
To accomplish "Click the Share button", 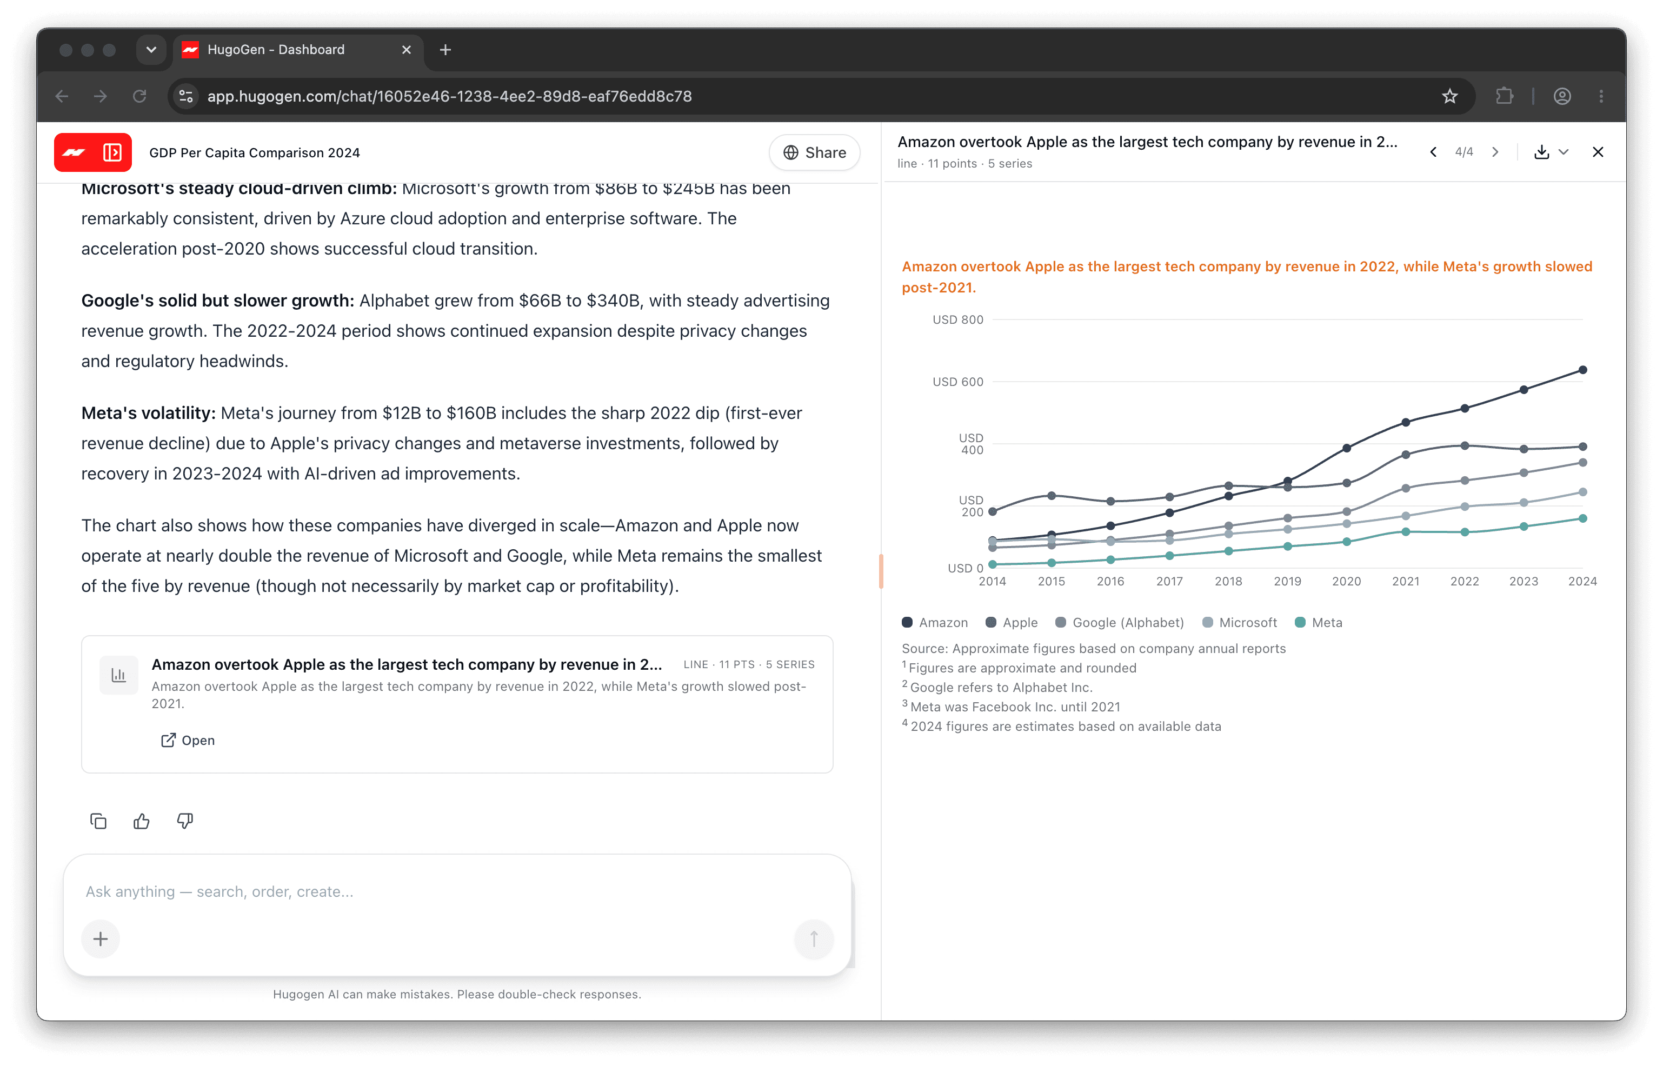I will point(814,152).
